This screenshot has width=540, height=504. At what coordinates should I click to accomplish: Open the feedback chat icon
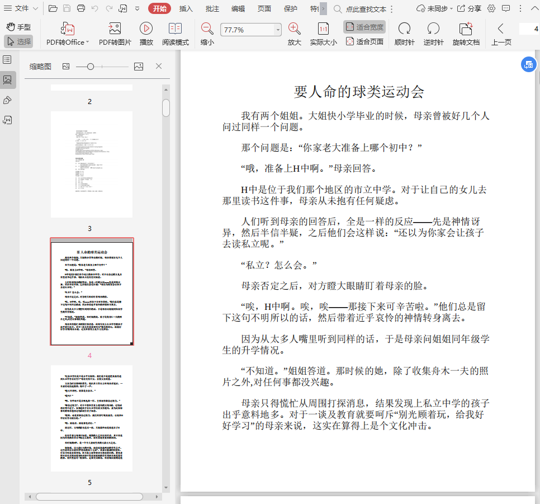tap(506, 8)
